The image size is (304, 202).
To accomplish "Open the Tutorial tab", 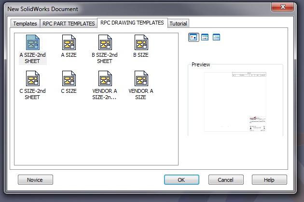I will (x=178, y=24).
